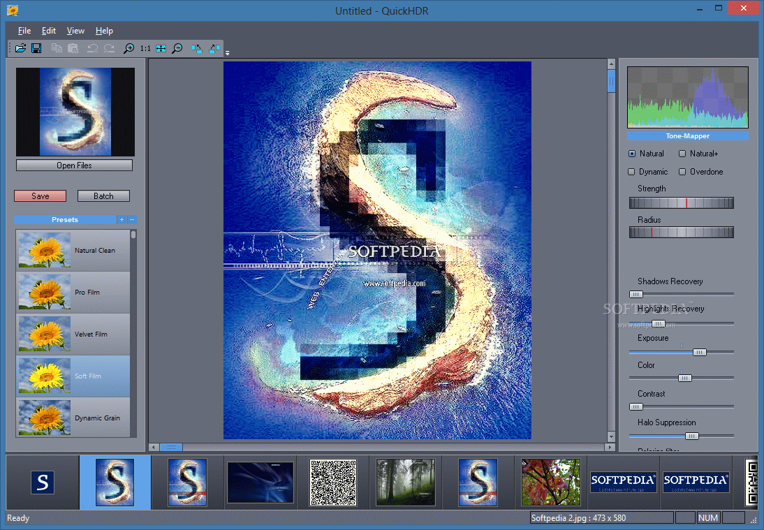Viewport: 764px width, 530px height.
Task: Click the Presets panel header
Action: [65, 220]
